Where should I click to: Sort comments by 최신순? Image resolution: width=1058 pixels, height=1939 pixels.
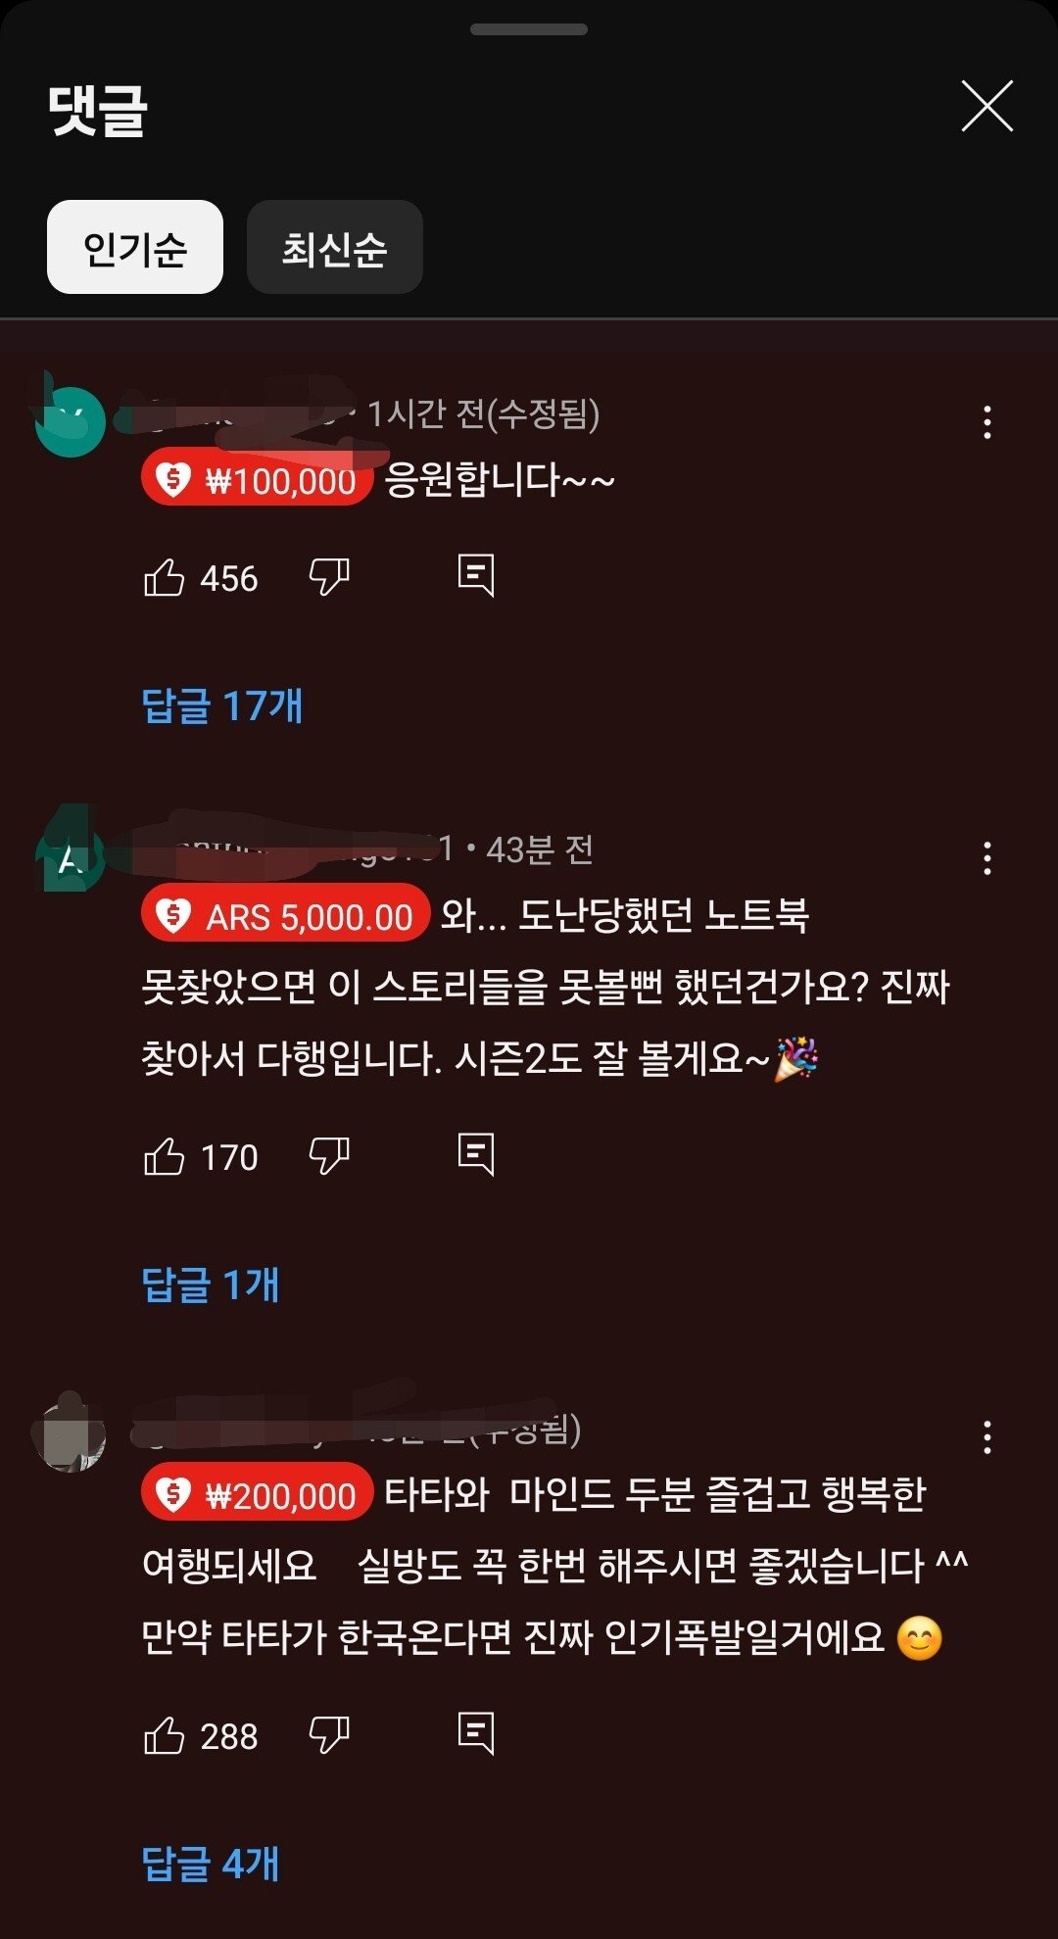pos(335,247)
